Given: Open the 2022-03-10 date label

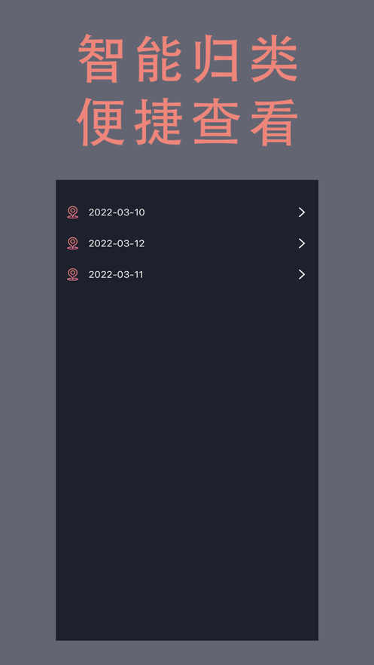Looking at the screenshot, I should tap(117, 212).
